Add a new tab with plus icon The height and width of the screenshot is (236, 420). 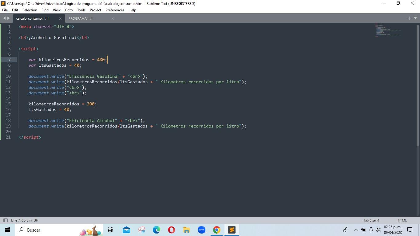tap(409, 18)
